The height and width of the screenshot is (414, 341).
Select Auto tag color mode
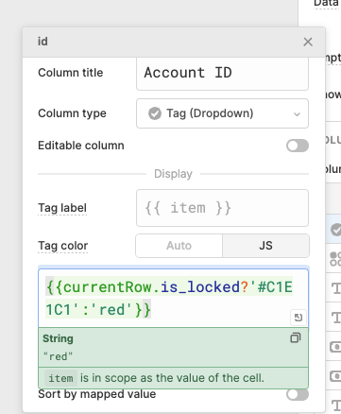pos(179,246)
